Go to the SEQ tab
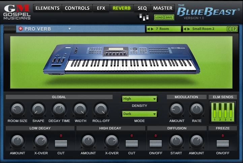The height and width of the screenshot is (163, 243). 142,8
